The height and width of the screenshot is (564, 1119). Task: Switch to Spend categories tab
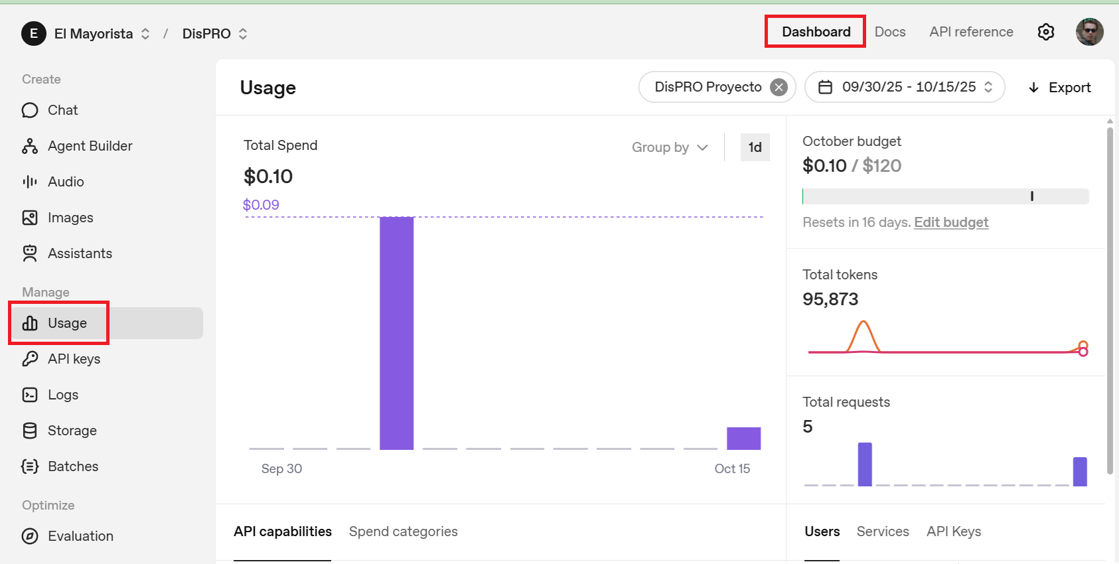point(403,531)
